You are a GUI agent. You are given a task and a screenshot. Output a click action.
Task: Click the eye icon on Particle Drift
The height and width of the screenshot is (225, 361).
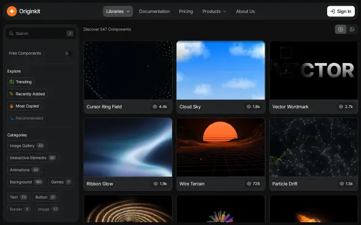coord(342,184)
